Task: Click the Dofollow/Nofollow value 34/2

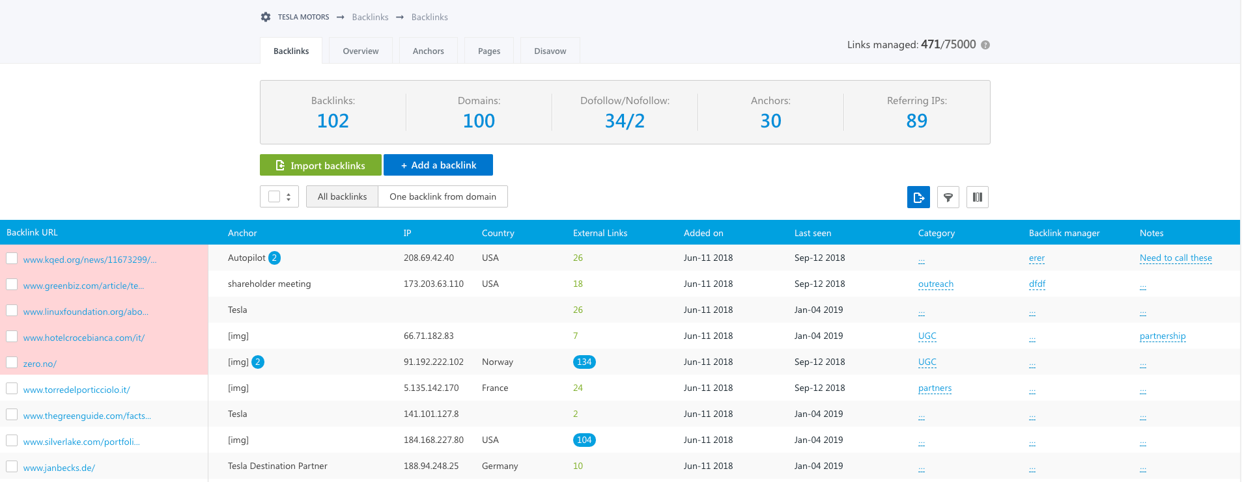Action: coord(625,121)
